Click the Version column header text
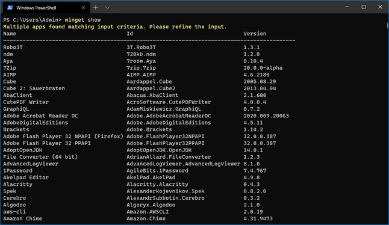Screen dimensions: 389x225 [x=255, y=34]
